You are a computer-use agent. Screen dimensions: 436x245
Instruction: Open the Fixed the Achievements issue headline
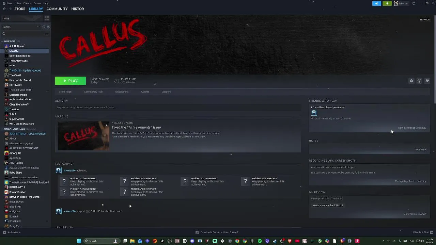(x=136, y=127)
